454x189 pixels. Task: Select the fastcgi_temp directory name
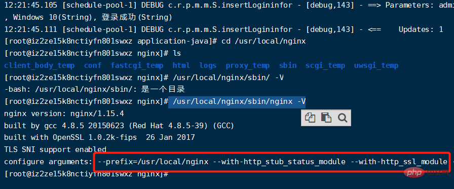point(137,66)
